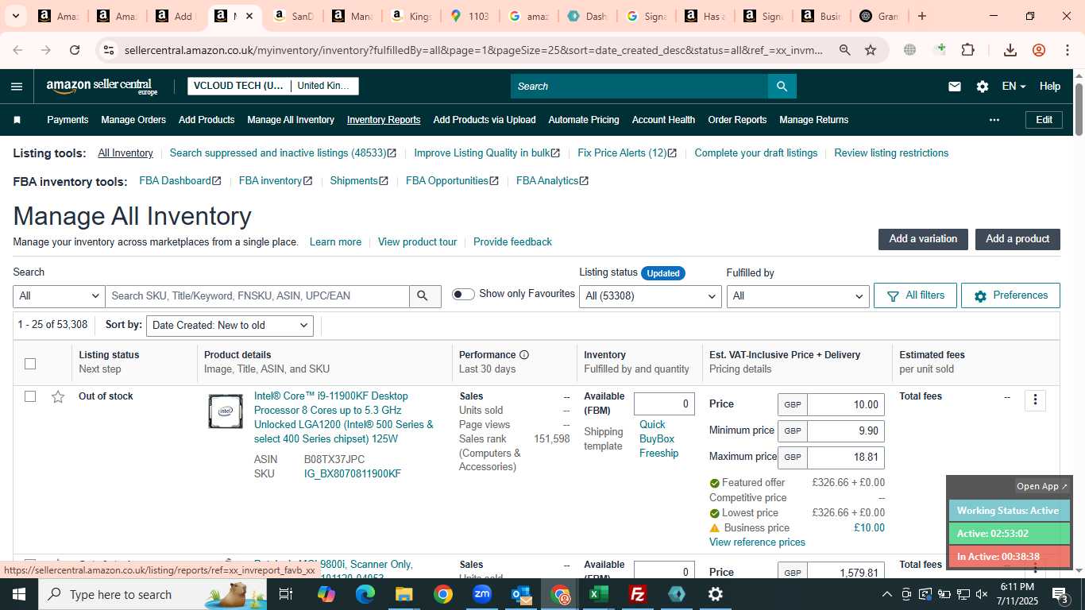Open the FBA Dashboard link
This screenshot has height=610, width=1085.
pyautogui.click(x=180, y=181)
